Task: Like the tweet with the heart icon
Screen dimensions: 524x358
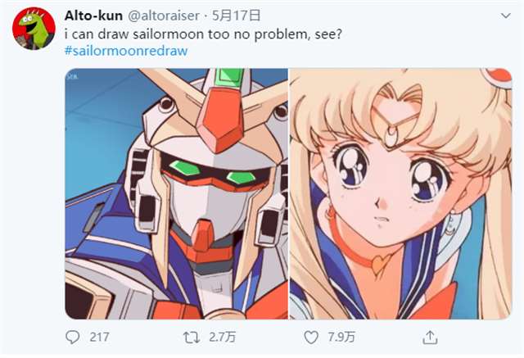Action: click(x=311, y=338)
